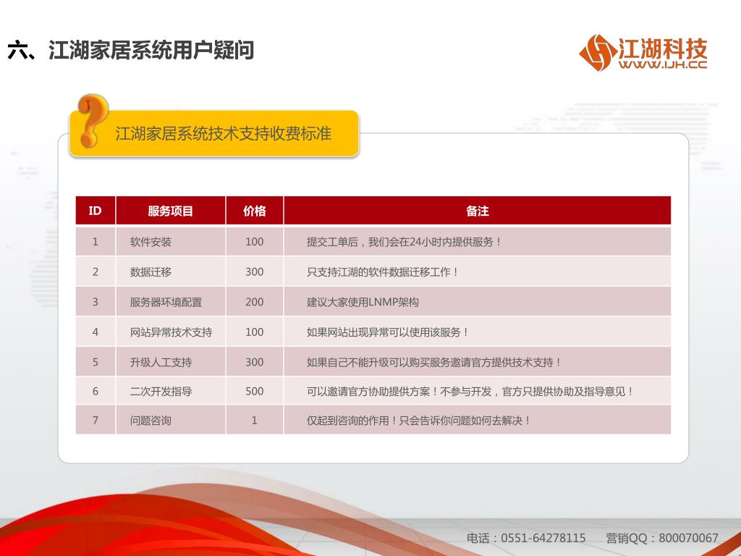Select the slide title 六、江湖家居系统用户疑问

[130, 50]
